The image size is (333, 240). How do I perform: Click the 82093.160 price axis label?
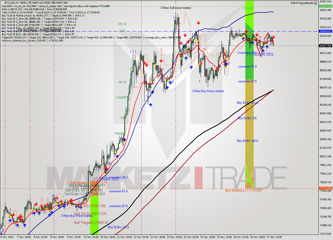325,139
